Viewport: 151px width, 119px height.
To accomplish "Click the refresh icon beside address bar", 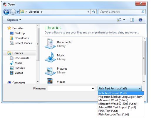I will pos(94,12).
